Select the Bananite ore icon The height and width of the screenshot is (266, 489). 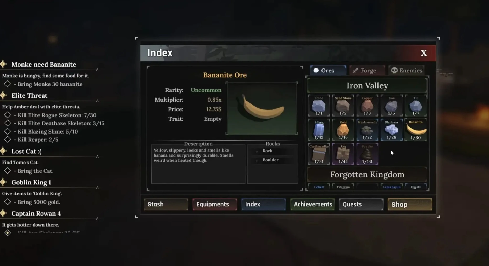pyautogui.click(x=416, y=130)
